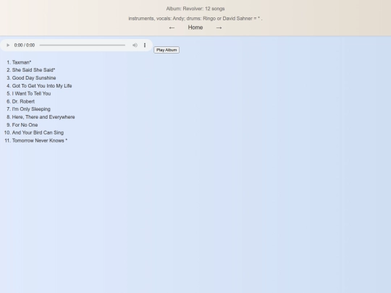Open the audio player three-dot options menu

(x=145, y=45)
